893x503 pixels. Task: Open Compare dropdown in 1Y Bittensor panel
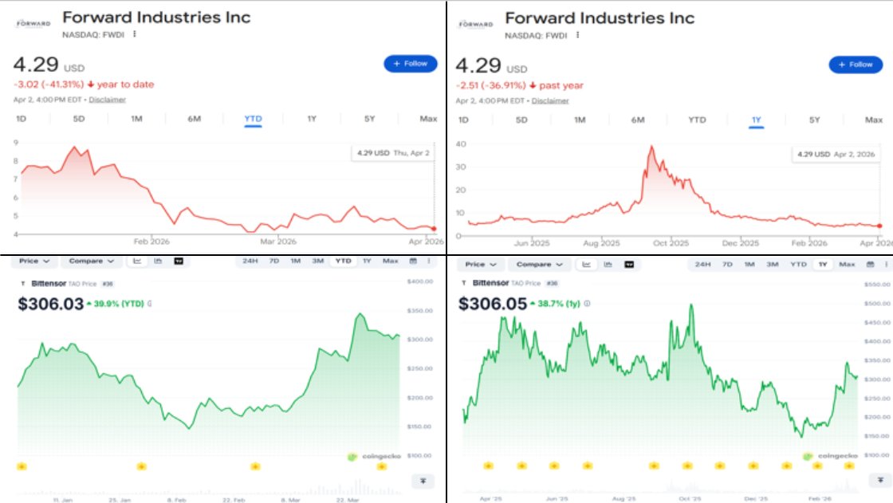(538, 264)
